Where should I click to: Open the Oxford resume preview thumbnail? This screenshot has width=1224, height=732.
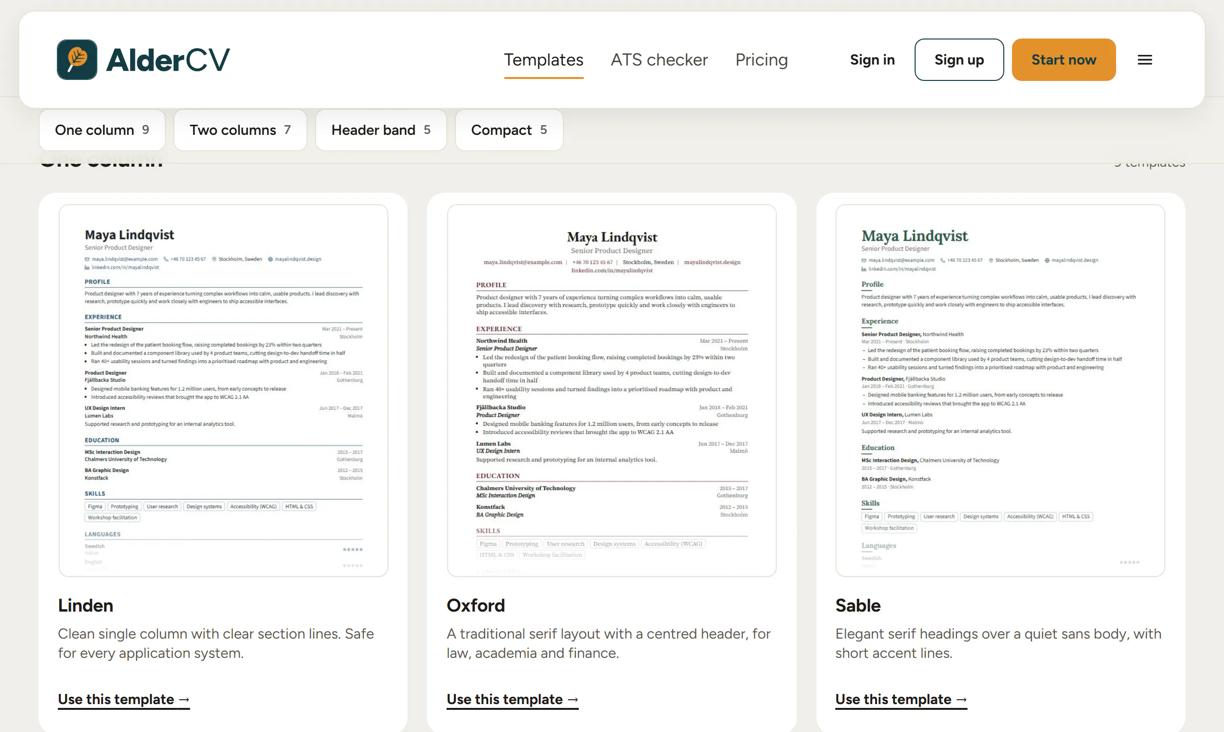[612, 390]
